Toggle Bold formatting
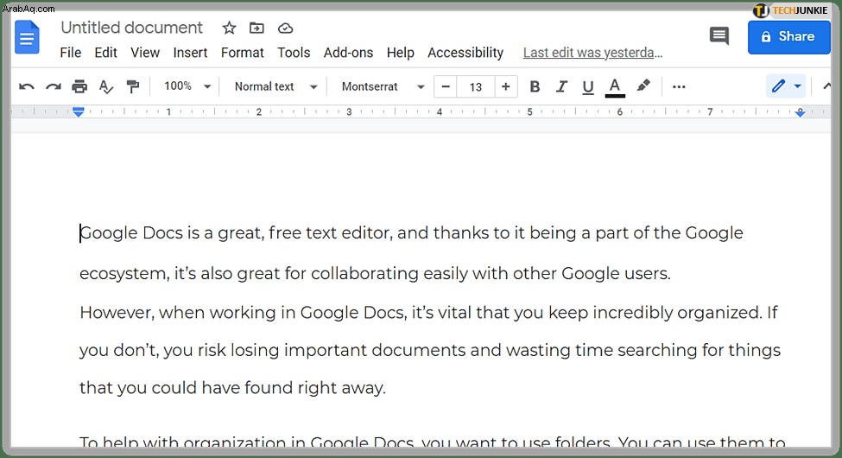842x458 pixels. click(535, 86)
